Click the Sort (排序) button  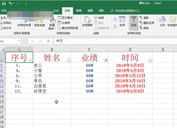[x=122, y=21]
